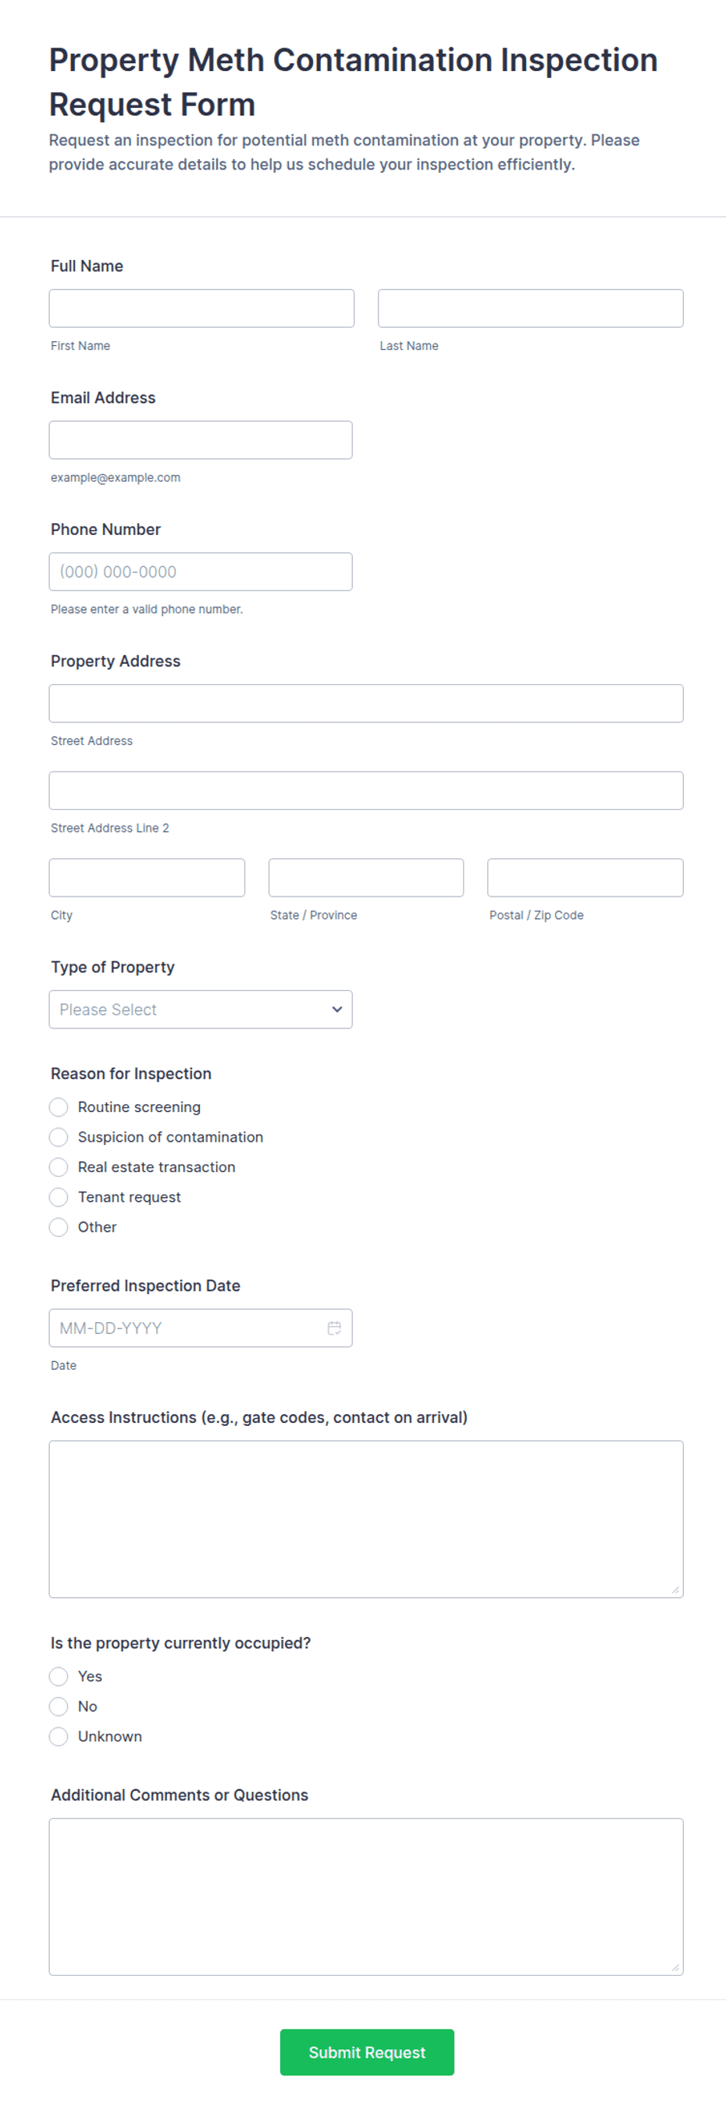Viewport: 726px width, 2114px height.
Task: Click the Type of Property dropdown chevron
Action: click(336, 1010)
